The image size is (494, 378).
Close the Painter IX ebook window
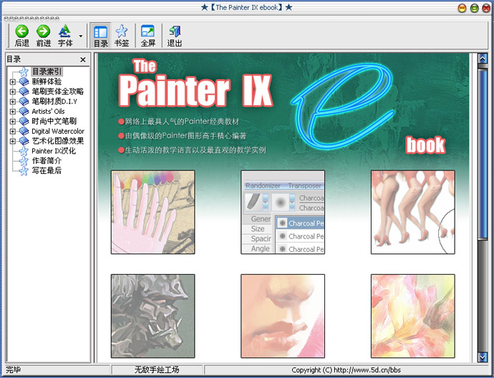[x=486, y=8]
